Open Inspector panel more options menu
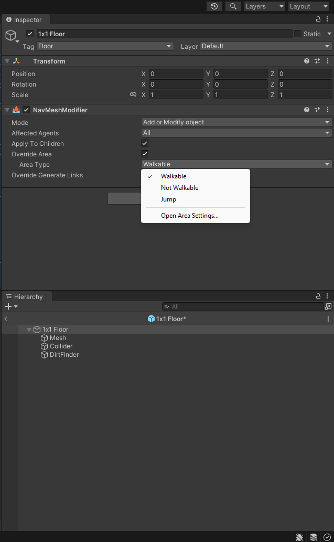The image size is (334, 542). pos(327,19)
